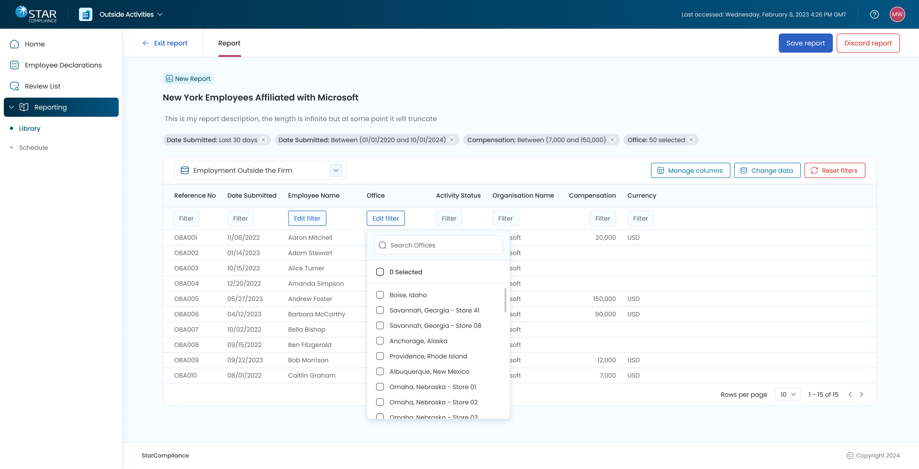
Task: Toggle the 0 Selected select-all checkbox
Action: (x=380, y=272)
